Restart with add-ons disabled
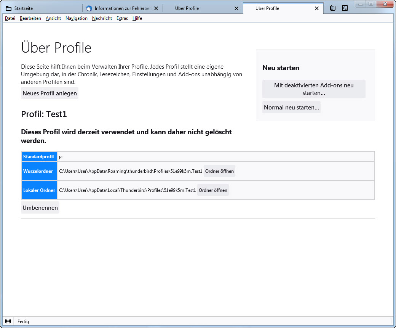Screen dimensions: 396x328 click(x=314, y=89)
